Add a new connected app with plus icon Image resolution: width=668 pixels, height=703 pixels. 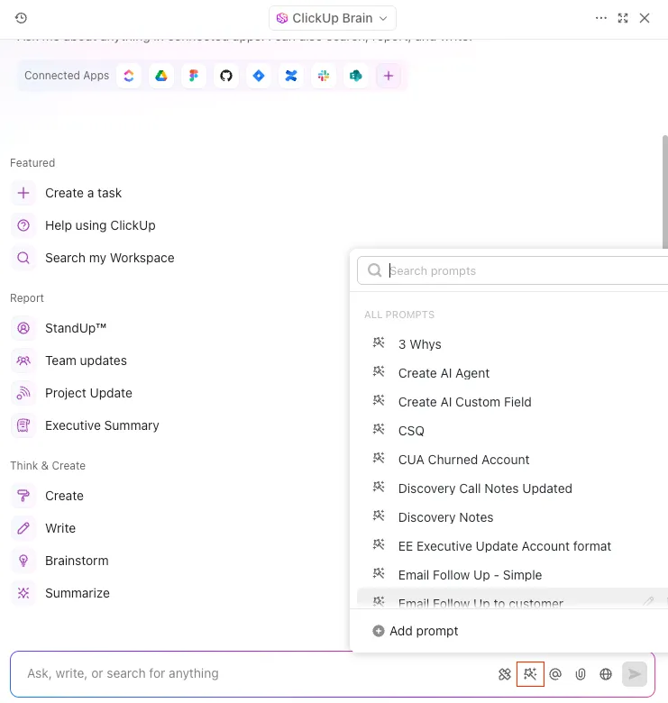click(x=389, y=76)
